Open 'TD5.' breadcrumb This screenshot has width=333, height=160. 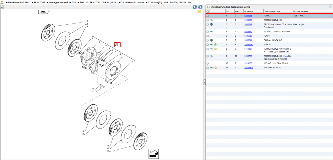(x=74, y=2)
